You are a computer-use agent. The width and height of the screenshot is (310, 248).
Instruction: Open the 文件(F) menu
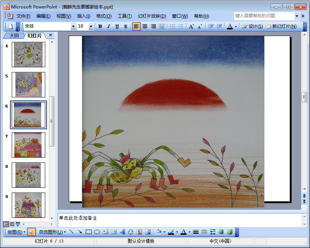[x=23, y=16]
